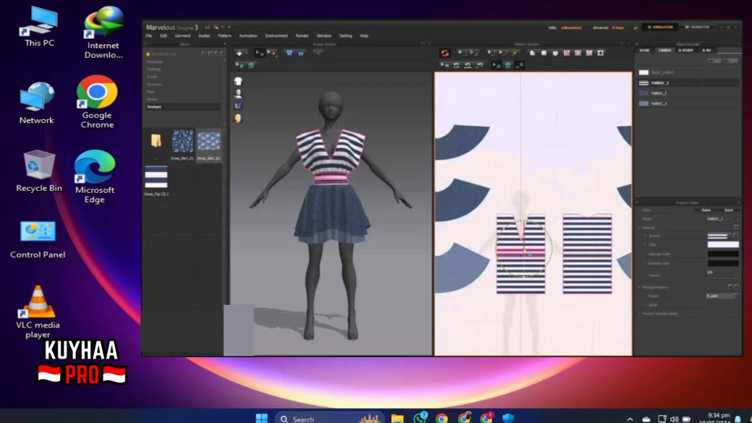
Task: Open This PC desktop shortcut
Action: [39, 26]
